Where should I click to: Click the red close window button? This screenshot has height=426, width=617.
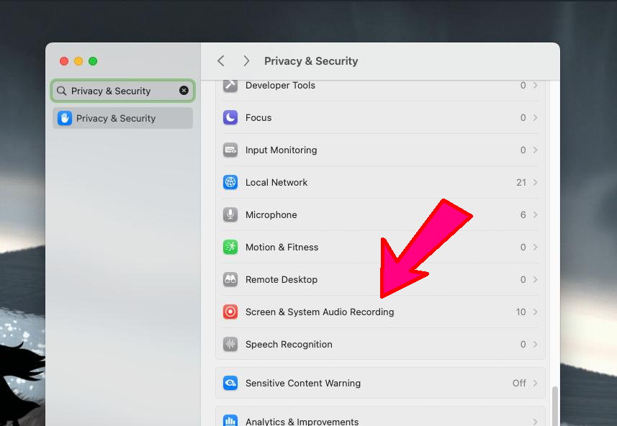[x=64, y=61]
